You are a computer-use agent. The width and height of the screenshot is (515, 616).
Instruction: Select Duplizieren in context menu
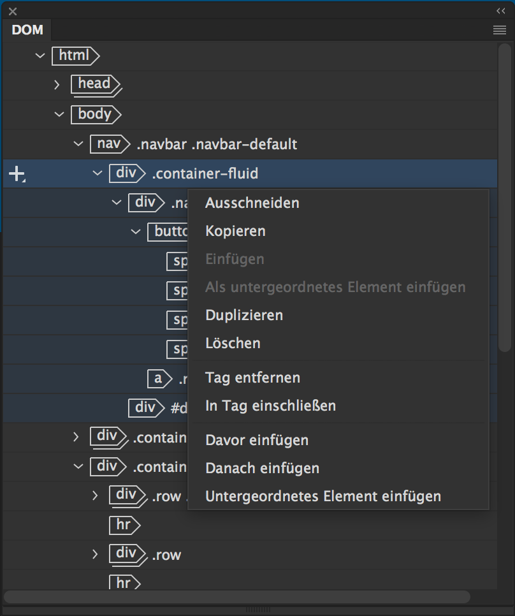tap(244, 315)
